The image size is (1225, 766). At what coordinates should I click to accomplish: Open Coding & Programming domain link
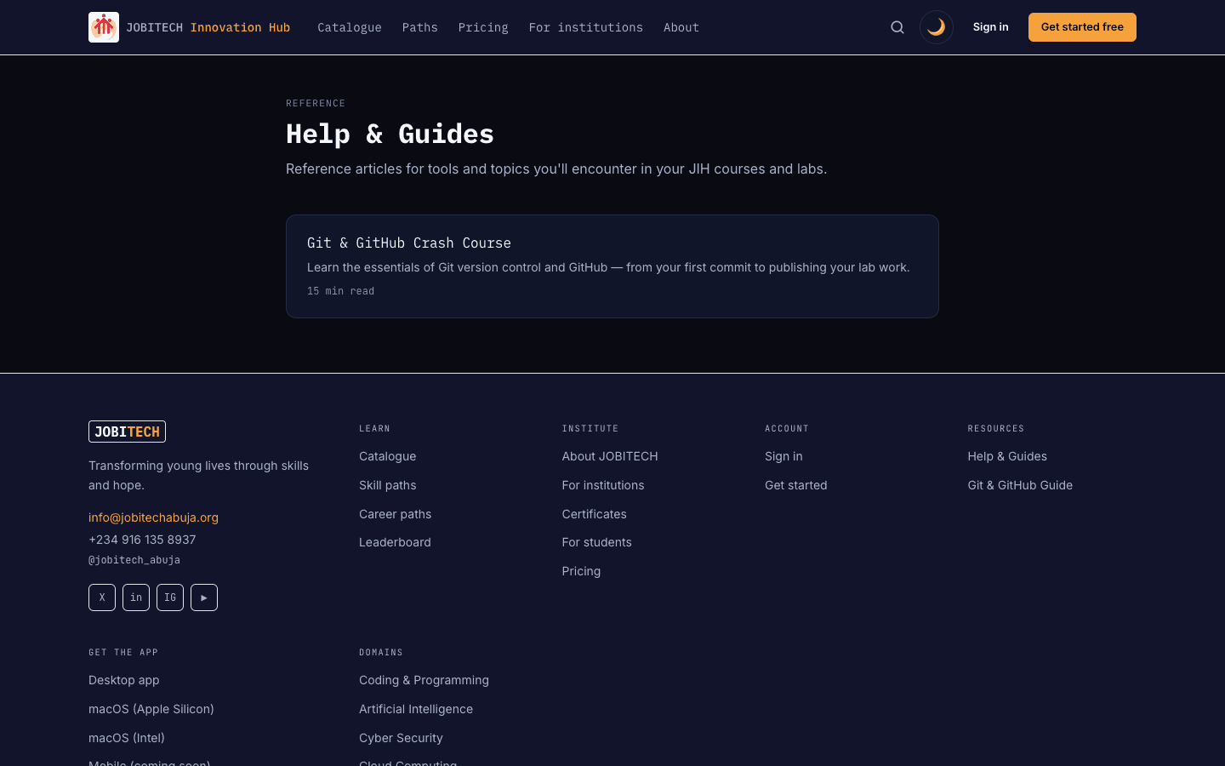pyautogui.click(x=424, y=680)
